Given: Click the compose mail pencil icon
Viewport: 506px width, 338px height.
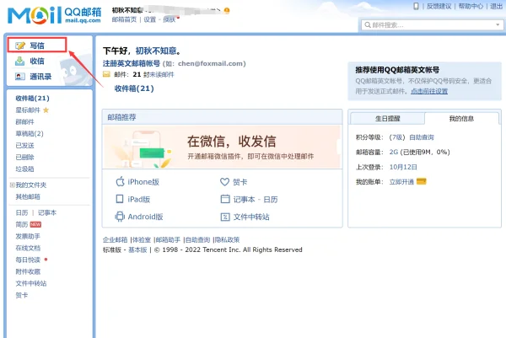Looking at the screenshot, I should [20, 46].
